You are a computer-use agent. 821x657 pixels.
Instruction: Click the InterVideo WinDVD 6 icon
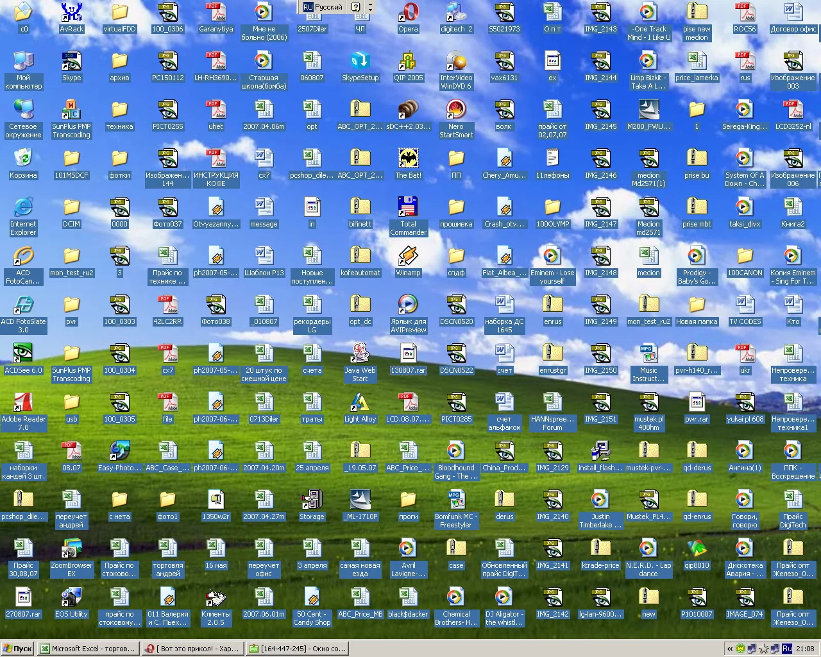tap(456, 70)
